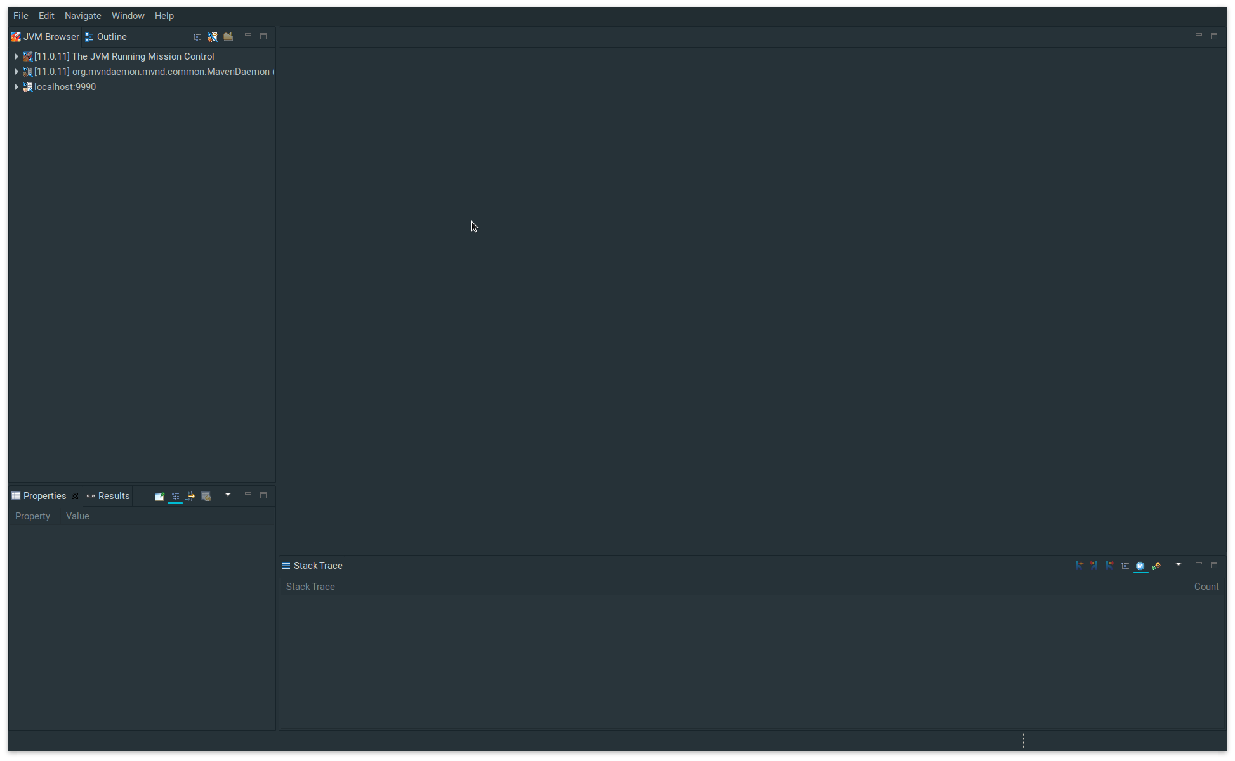Click the new JVM connection icon
This screenshot has height=761, width=1235.
click(x=213, y=37)
